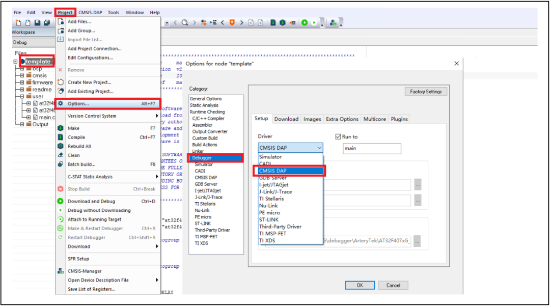Click the Save toolbar icon

(x=37, y=23)
